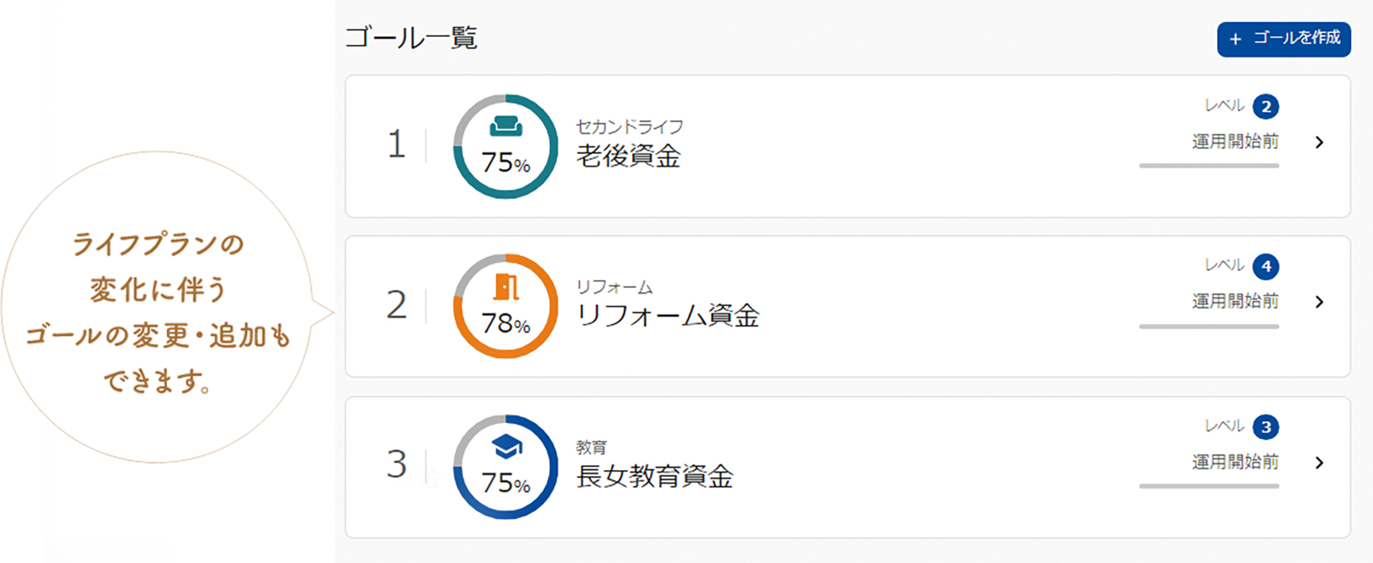This screenshot has width=1373, height=563.
Task: Click the レベル 4 badge on goal 2
Action: click(1267, 266)
